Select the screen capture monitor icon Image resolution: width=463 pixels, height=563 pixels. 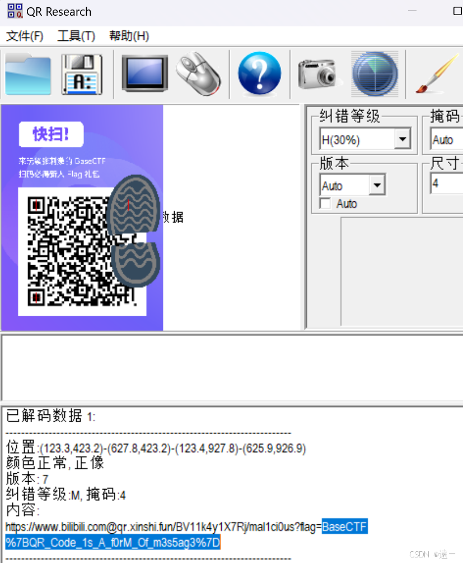[144, 73]
